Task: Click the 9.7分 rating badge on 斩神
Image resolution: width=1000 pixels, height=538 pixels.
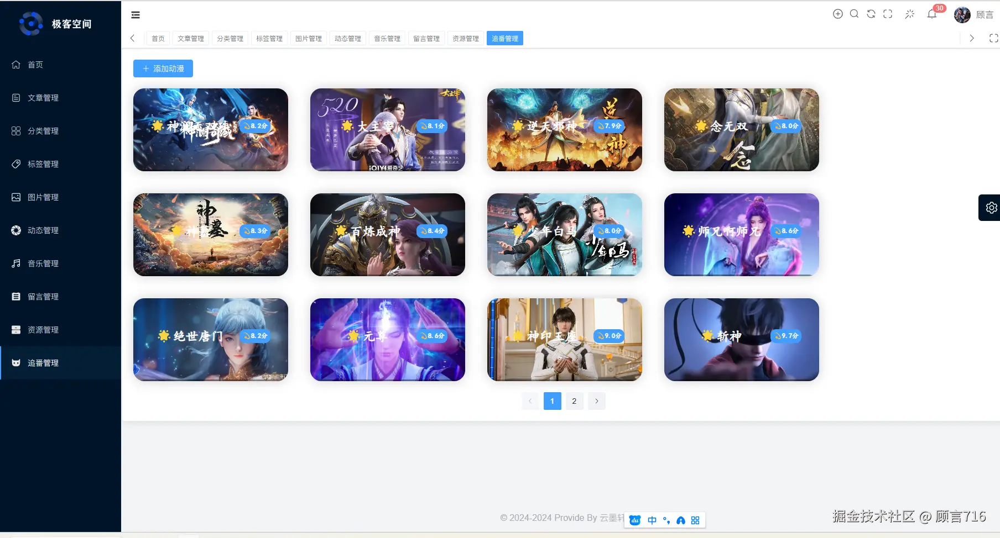Action: click(786, 336)
